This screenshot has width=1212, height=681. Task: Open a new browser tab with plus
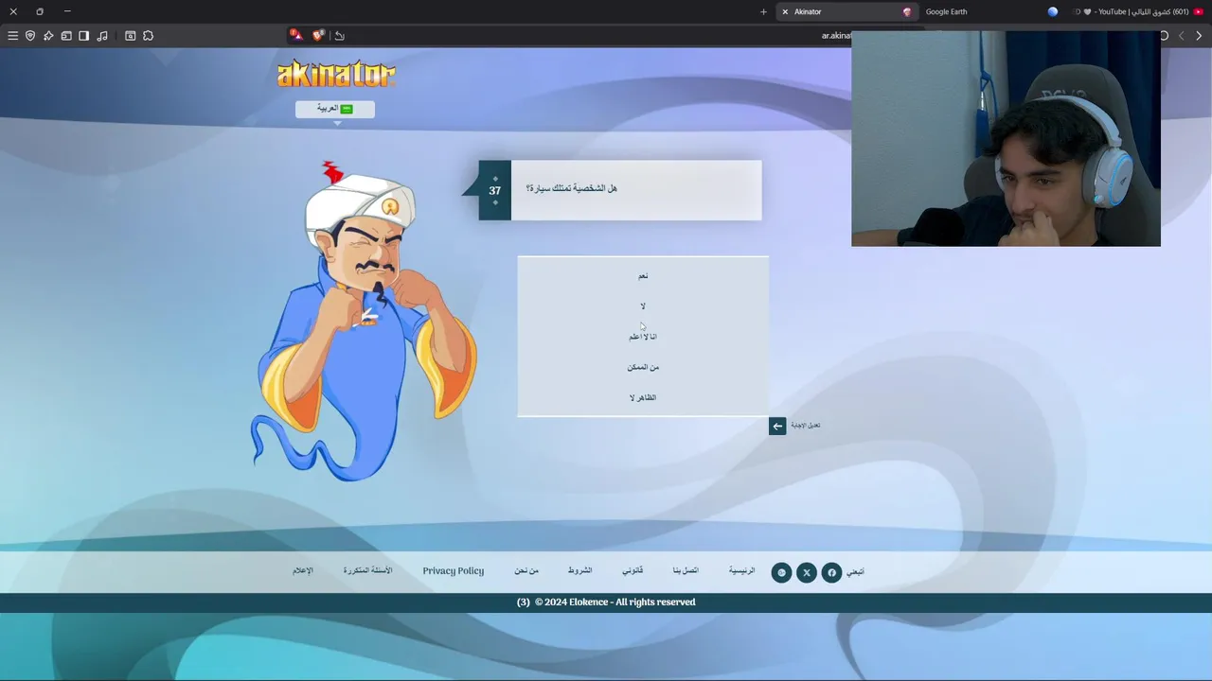[x=763, y=11]
